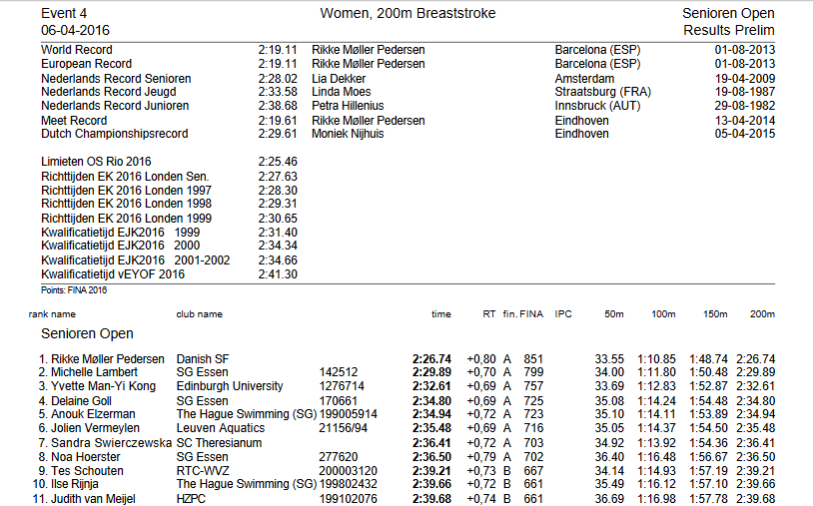Click date '05-04-2015'
The image size is (813, 506).
[x=744, y=134]
